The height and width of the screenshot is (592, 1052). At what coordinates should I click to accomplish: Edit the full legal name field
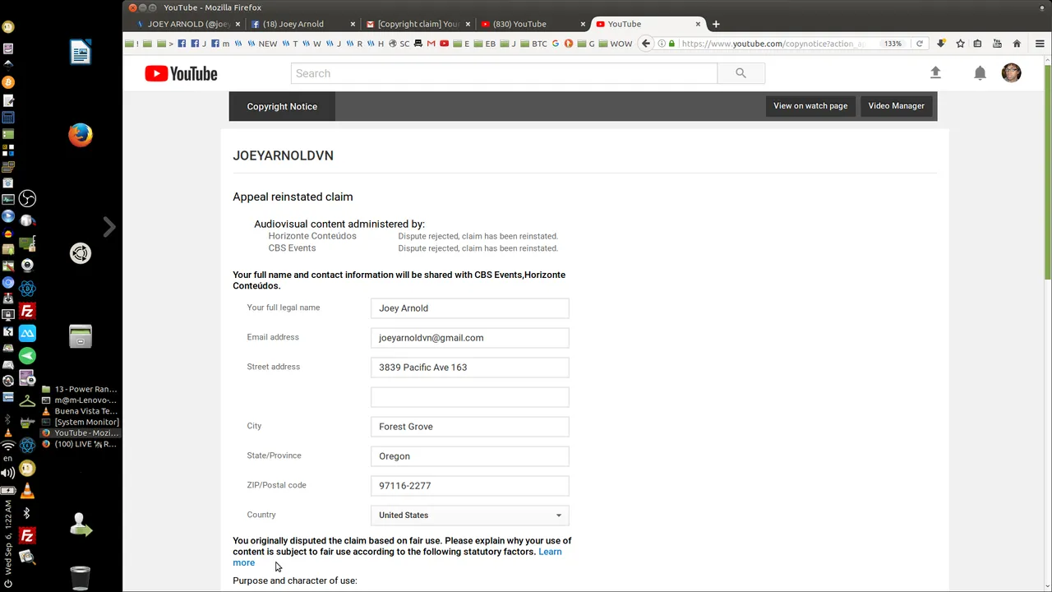point(469,308)
